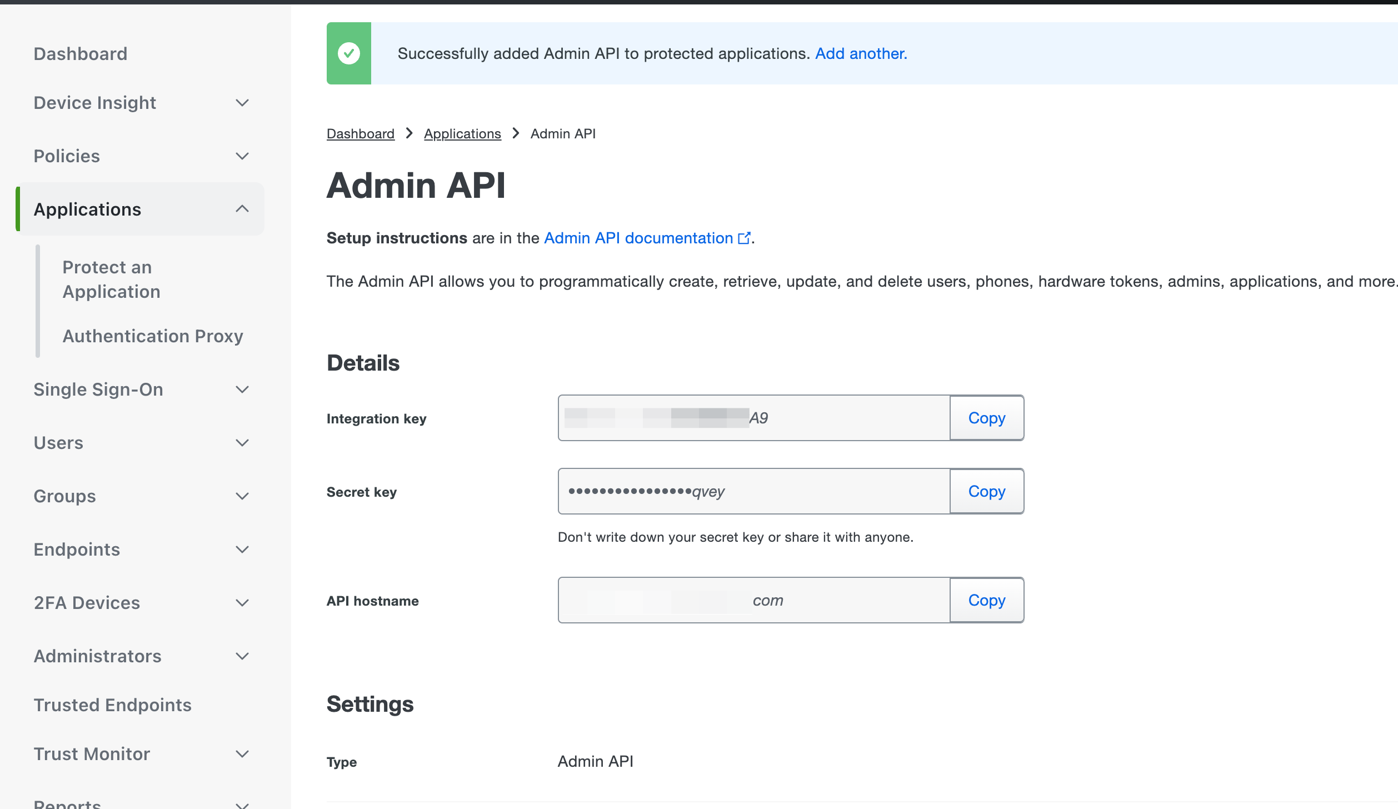
Task: Click the Integration key input field
Action: click(x=754, y=417)
